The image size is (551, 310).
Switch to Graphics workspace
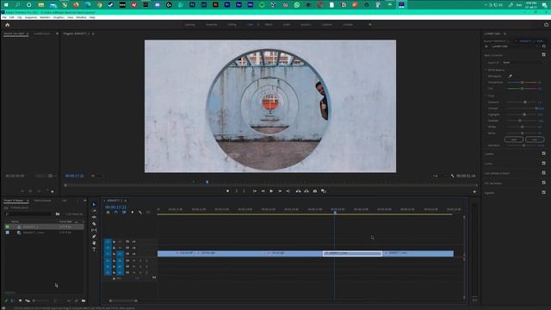306,25
